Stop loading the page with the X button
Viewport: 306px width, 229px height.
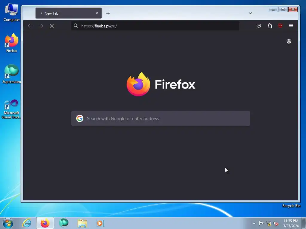(51, 26)
